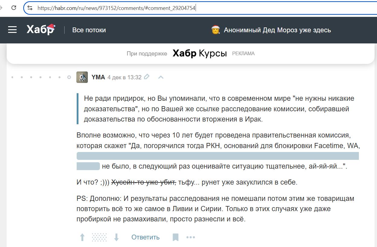Upvote the comment with the up arrow
The height and width of the screenshot is (247, 377).
click(x=82, y=237)
